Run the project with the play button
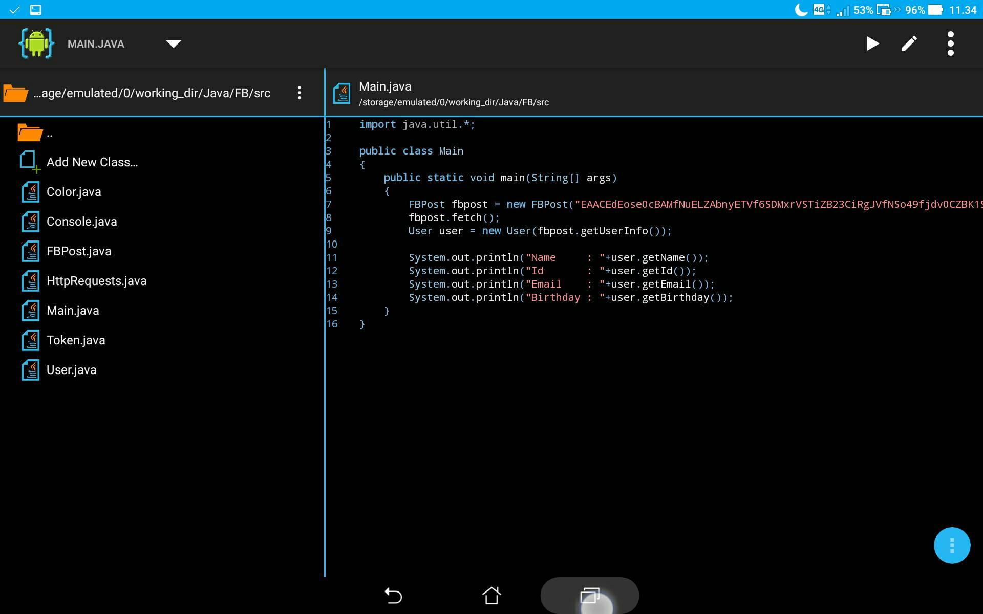The width and height of the screenshot is (983, 614). coord(873,43)
